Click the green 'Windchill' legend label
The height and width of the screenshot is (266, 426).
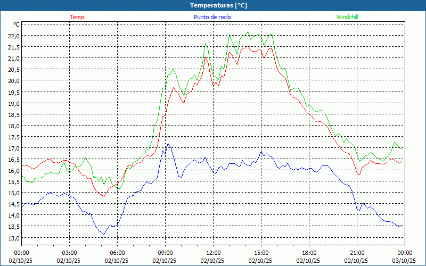(347, 17)
